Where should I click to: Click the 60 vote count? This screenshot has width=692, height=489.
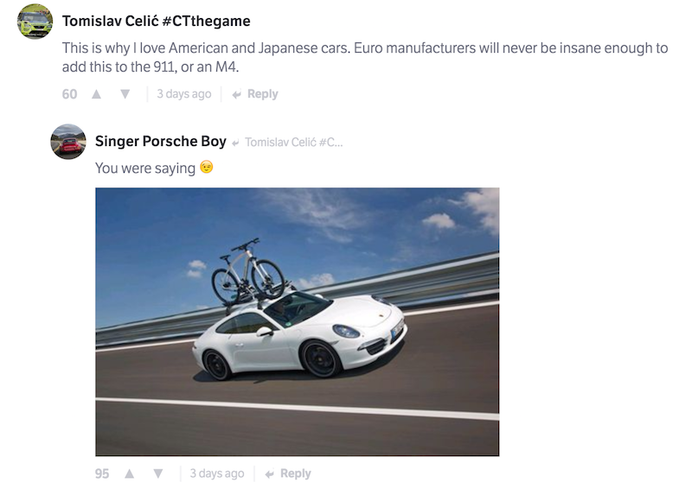pos(70,94)
